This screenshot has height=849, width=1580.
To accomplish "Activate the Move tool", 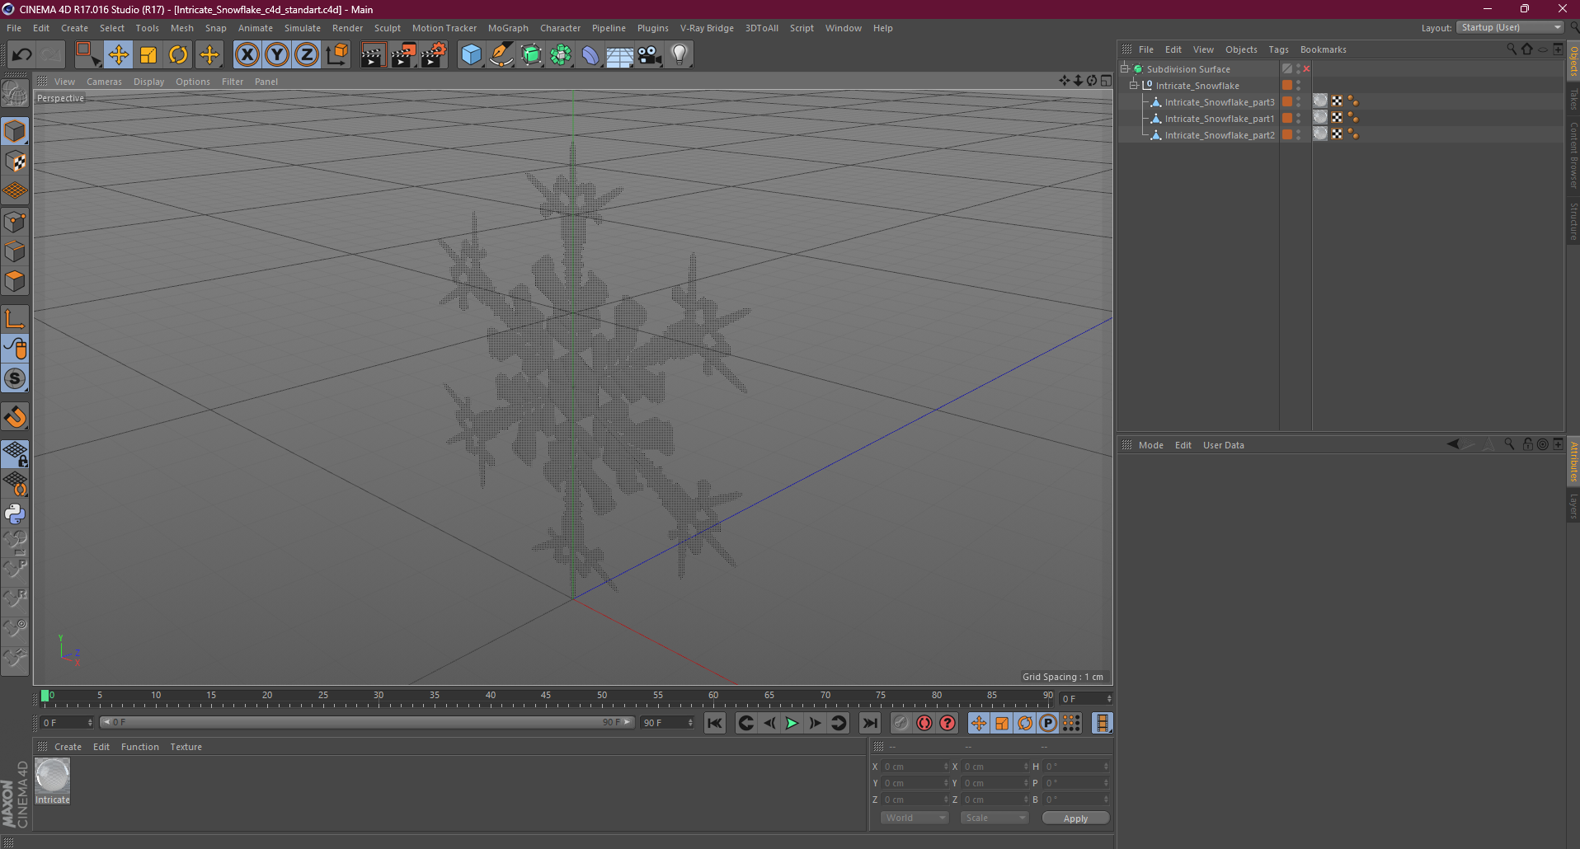I will pos(118,55).
